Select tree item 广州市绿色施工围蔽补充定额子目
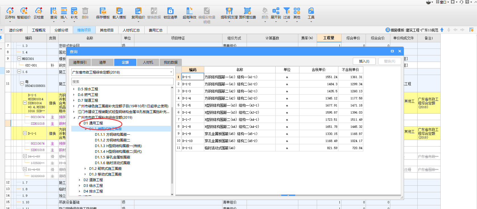 coord(123,106)
